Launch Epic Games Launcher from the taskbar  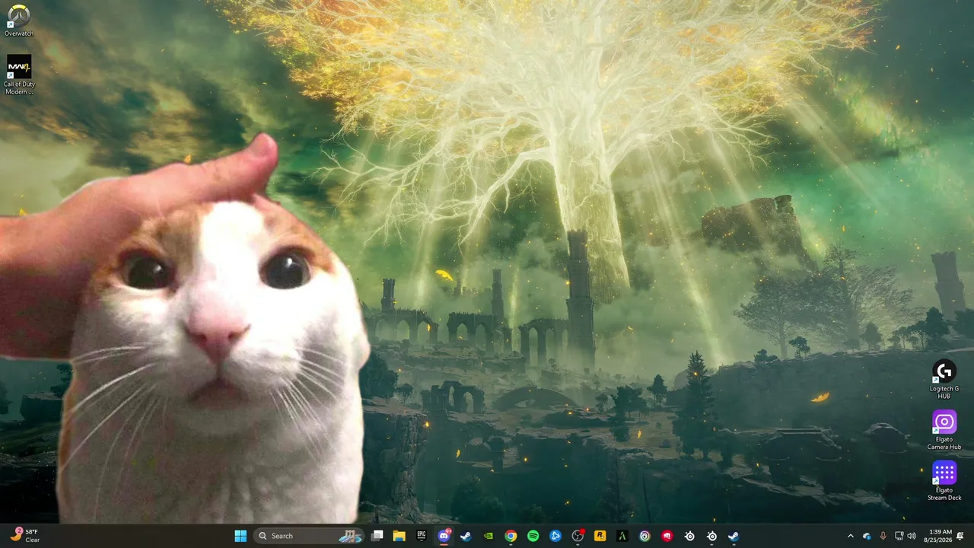[x=422, y=536]
